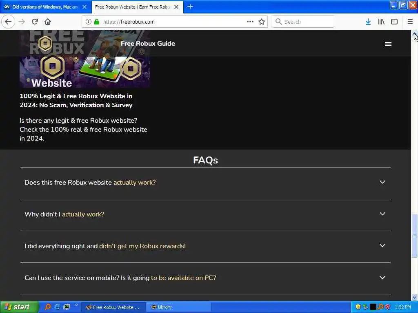The height and width of the screenshot is (313, 418).
Task: Click the taskbar clock showing 1:32 PM
Action: [402, 307]
